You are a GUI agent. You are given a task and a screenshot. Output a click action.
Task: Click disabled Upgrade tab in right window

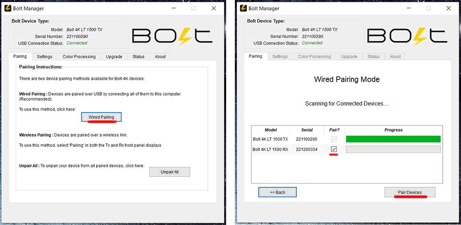pyautogui.click(x=349, y=56)
